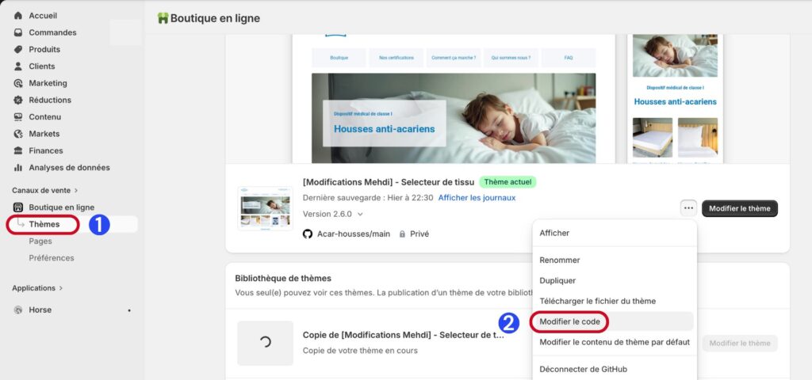The width and height of the screenshot is (812, 380).
Task: Choose Modifier le code
Action: (x=569, y=321)
